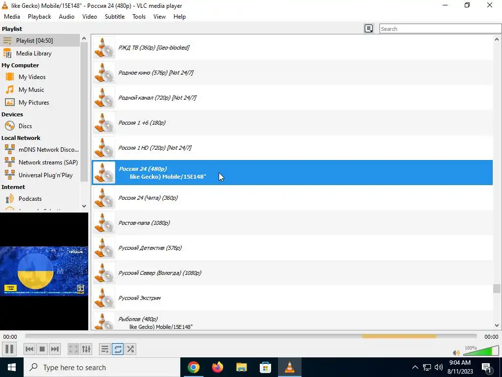Select Россия 1 +6 (180p) entry
This screenshot has height=377, width=502.
tap(292, 122)
